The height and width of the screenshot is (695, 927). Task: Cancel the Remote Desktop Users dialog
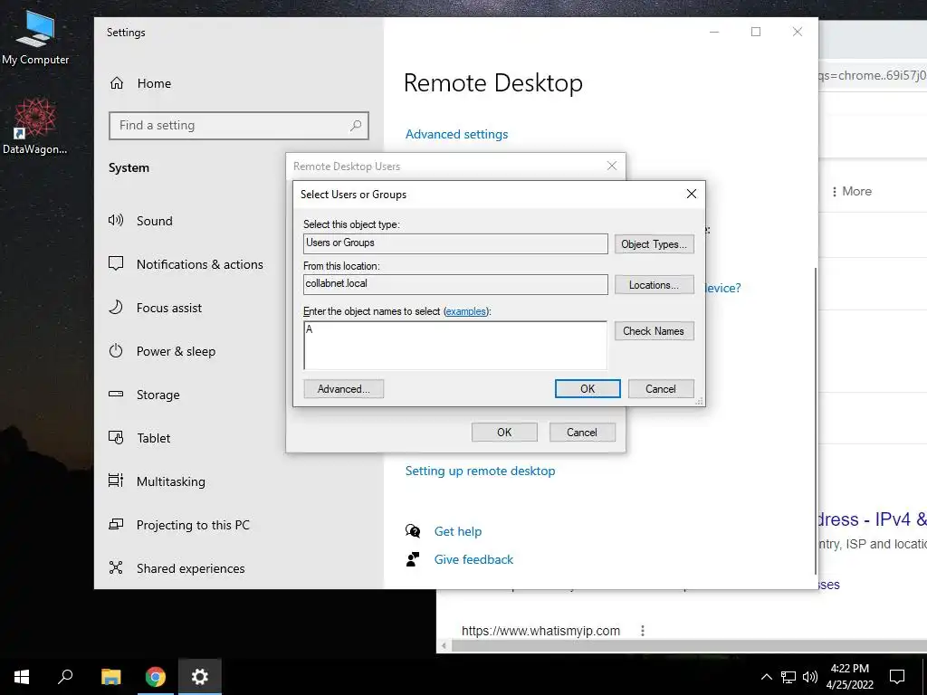tap(582, 432)
